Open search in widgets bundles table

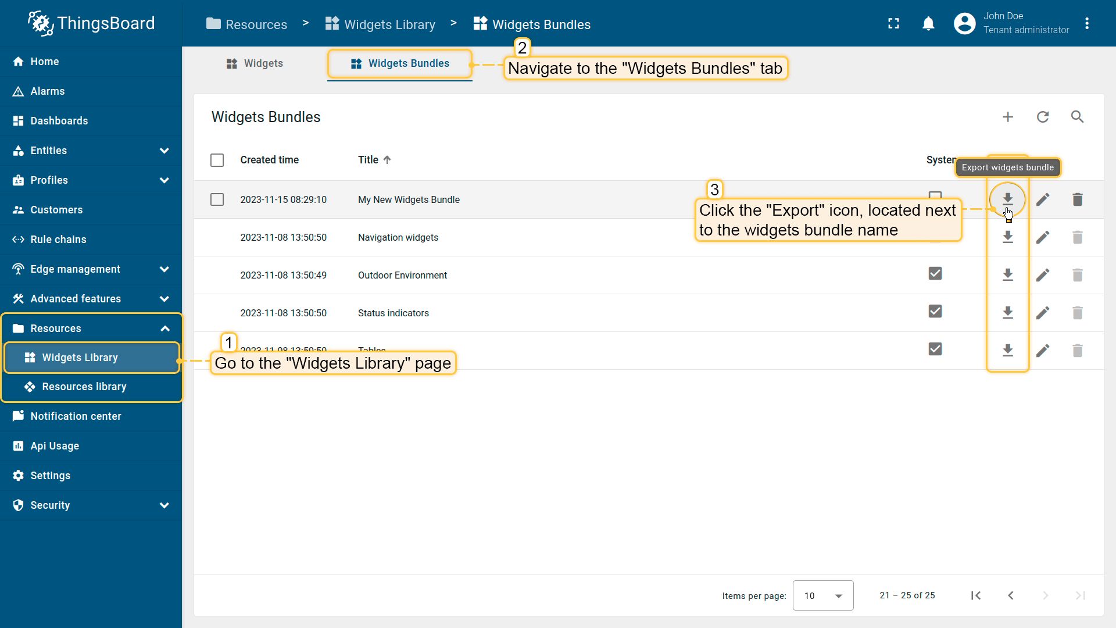click(x=1077, y=117)
